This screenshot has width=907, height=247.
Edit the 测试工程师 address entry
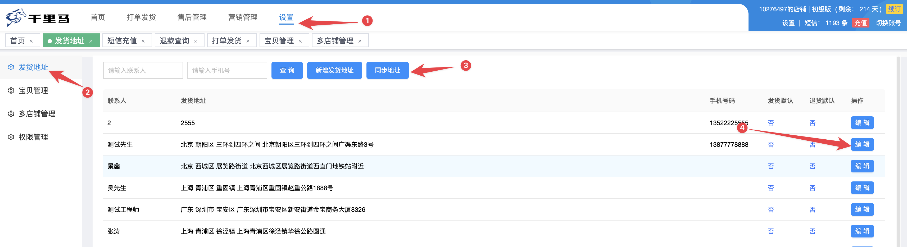(x=862, y=209)
